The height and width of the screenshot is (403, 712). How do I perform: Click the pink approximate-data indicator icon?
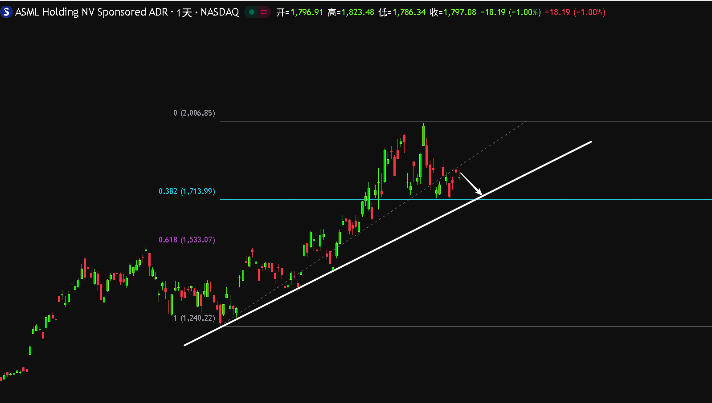pyautogui.click(x=264, y=12)
